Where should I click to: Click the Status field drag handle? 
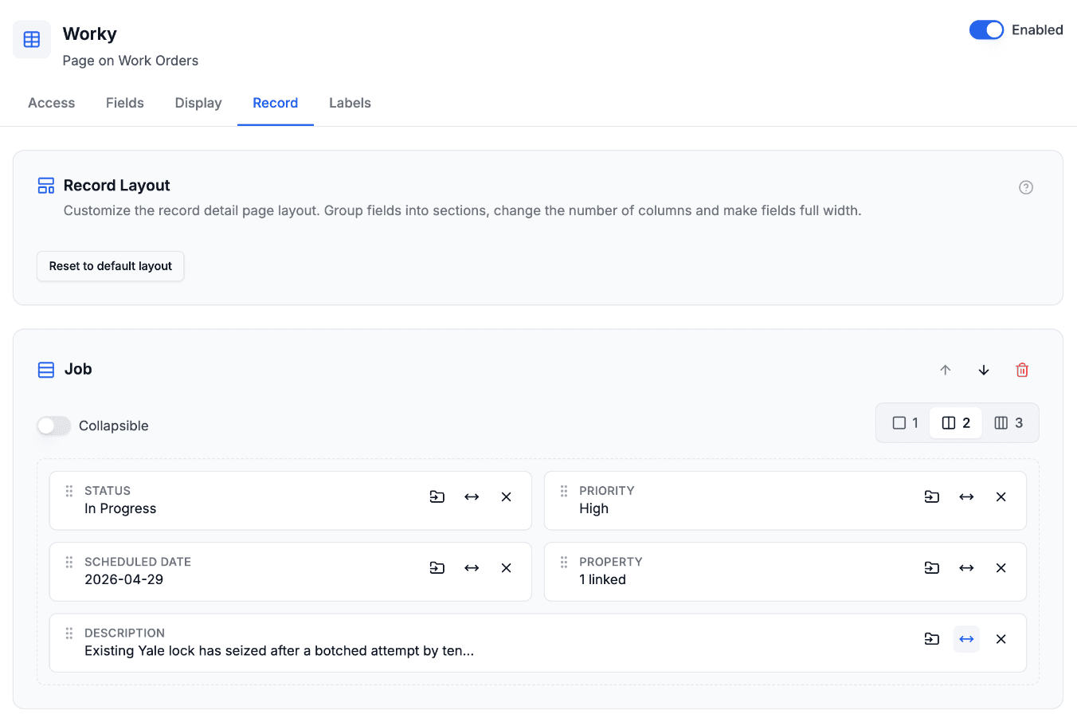click(x=69, y=491)
